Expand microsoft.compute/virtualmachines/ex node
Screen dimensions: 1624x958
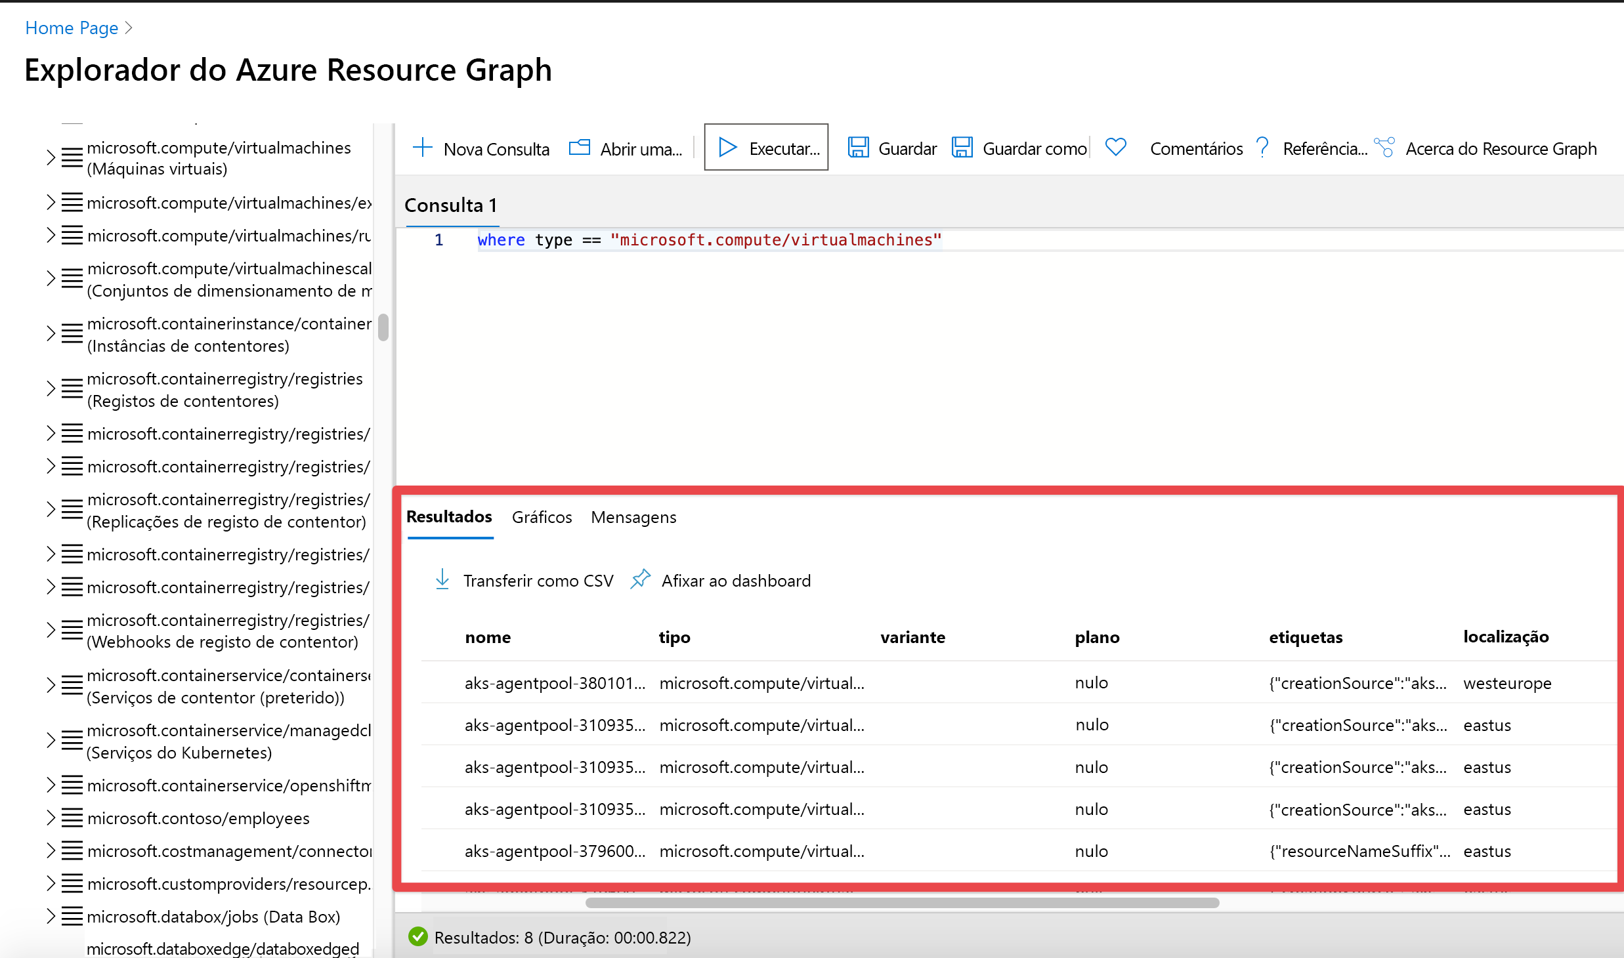point(51,202)
